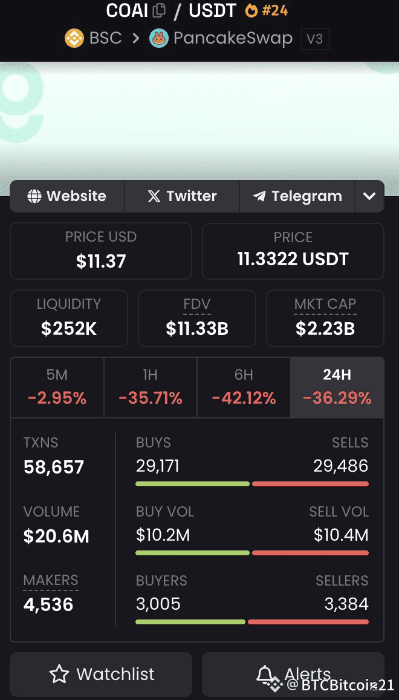Click the V3 version badge
Viewport: 399px width, 700px height.
(315, 39)
